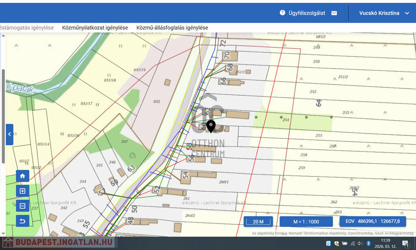
Task: Open Windows Security shield tray icon
Action: pos(337,243)
